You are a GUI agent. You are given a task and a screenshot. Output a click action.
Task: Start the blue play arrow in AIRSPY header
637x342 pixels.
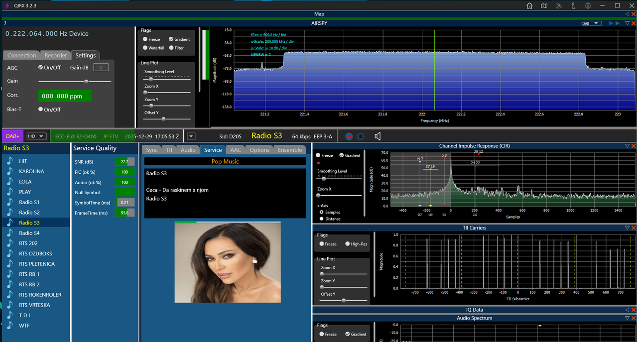point(611,23)
